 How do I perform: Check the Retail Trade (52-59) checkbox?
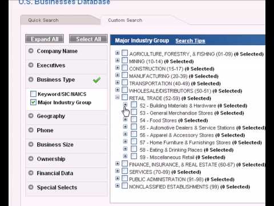[x=124, y=97]
